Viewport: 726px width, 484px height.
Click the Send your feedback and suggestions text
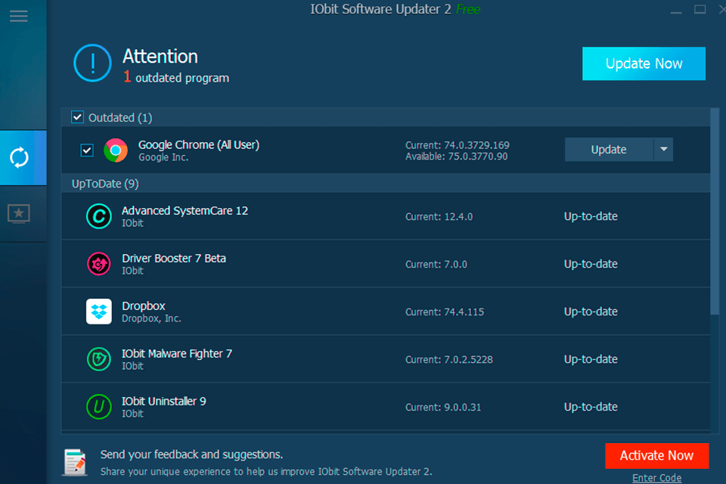click(x=191, y=455)
